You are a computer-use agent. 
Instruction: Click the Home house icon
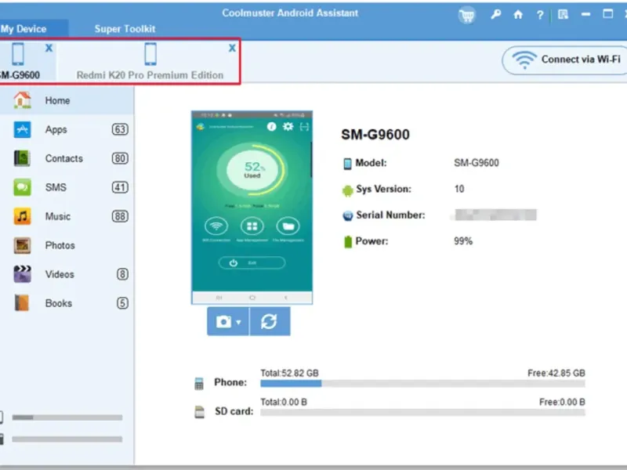[23, 100]
